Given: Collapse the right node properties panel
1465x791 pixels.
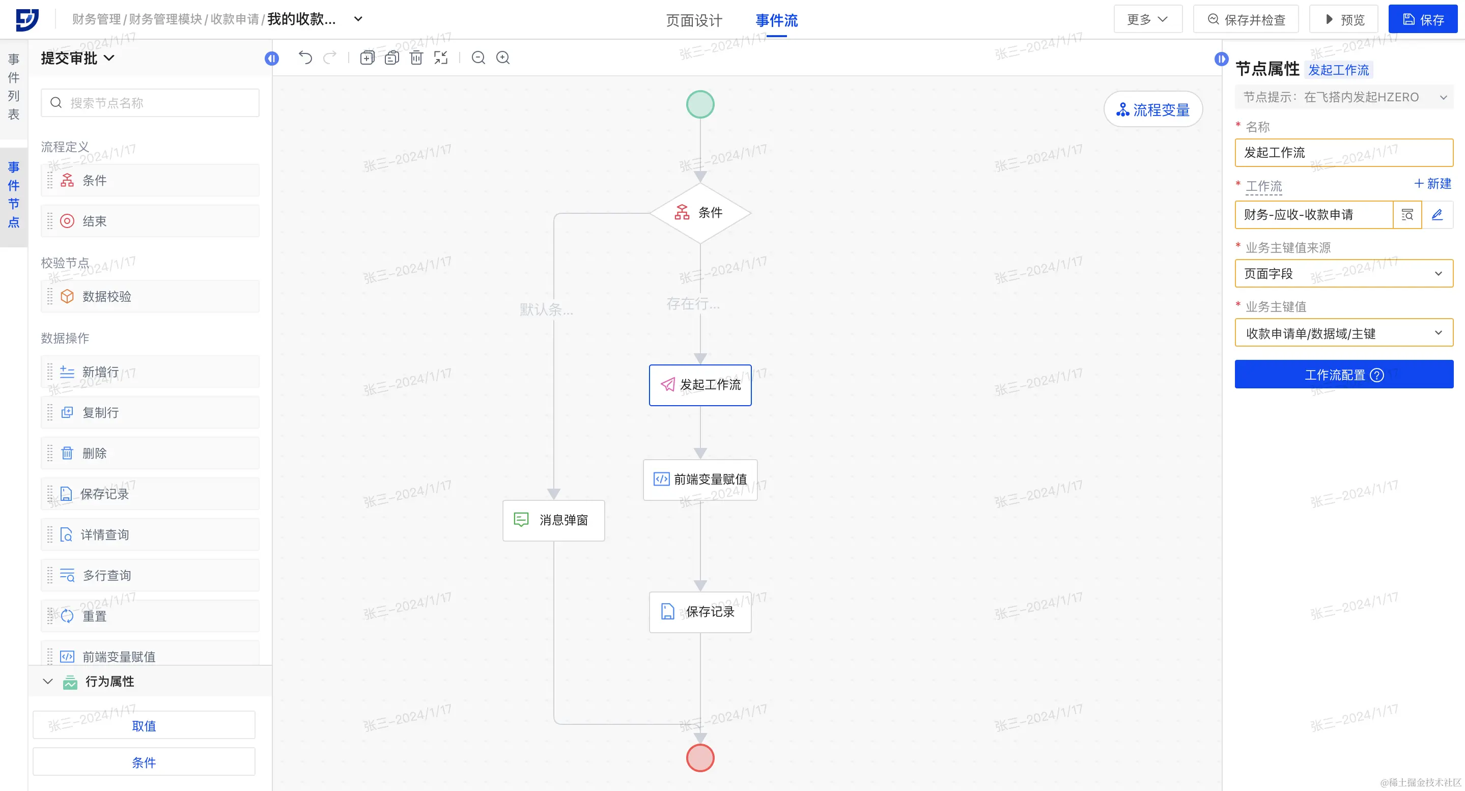Looking at the screenshot, I should (x=1221, y=59).
